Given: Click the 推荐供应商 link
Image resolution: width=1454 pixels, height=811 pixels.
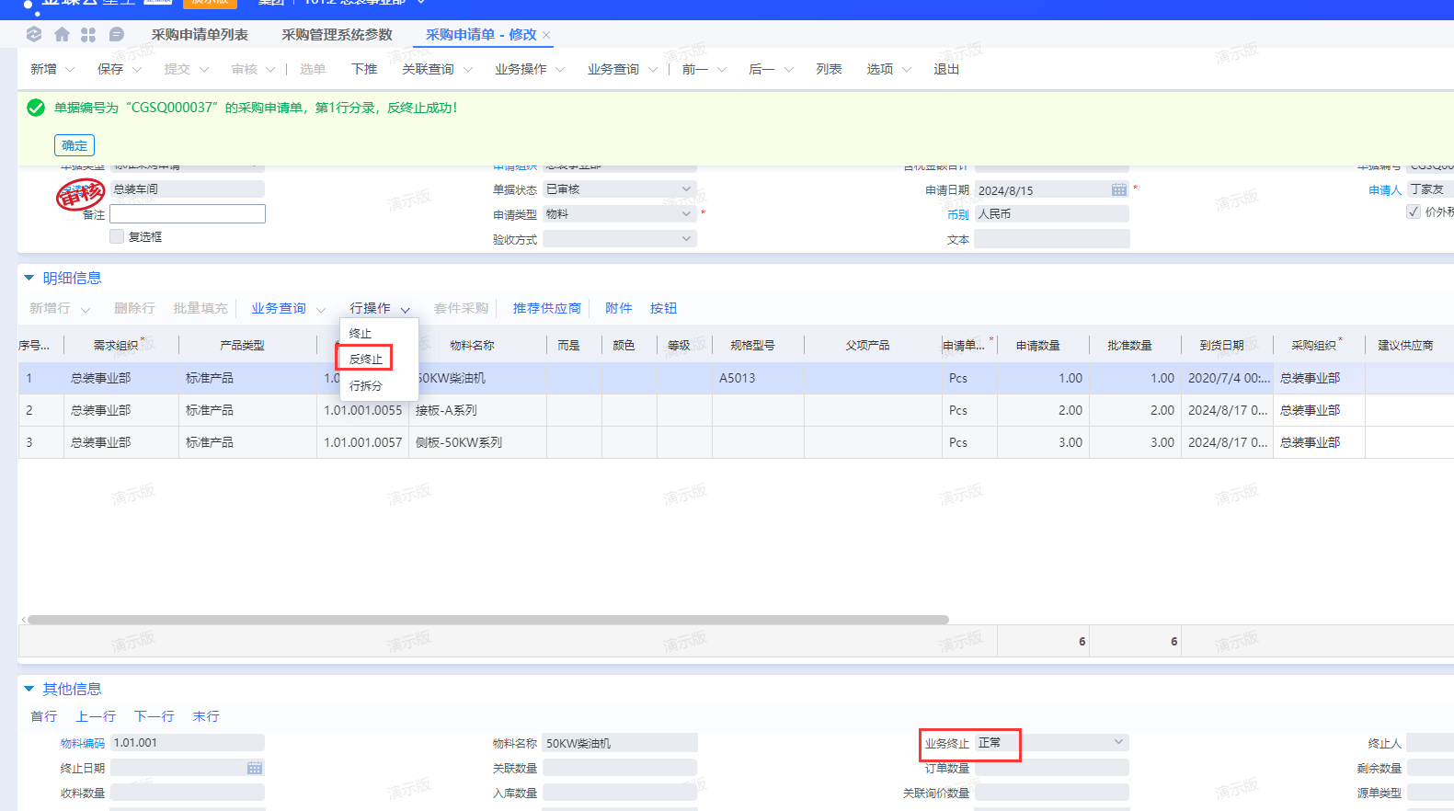Looking at the screenshot, I should 547,308.
